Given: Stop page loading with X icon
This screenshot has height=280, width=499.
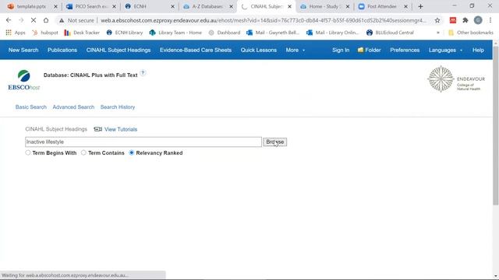Looking at the screenshot, I should 34,20.
